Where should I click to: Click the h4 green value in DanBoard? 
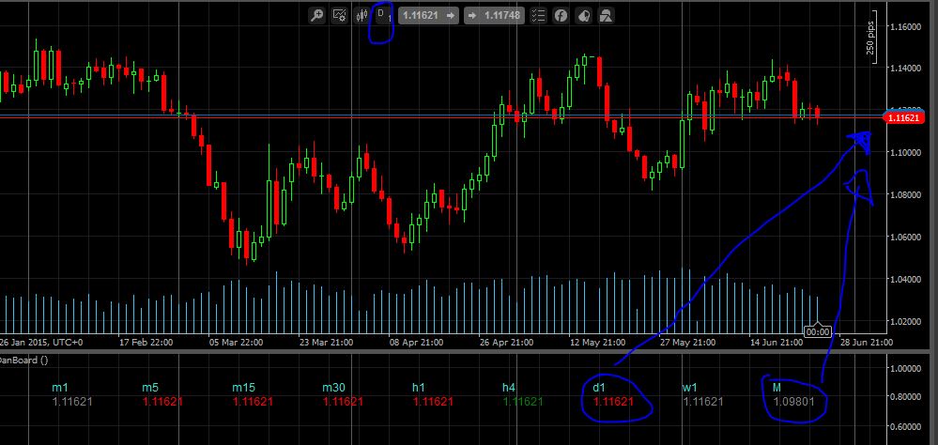522,402
